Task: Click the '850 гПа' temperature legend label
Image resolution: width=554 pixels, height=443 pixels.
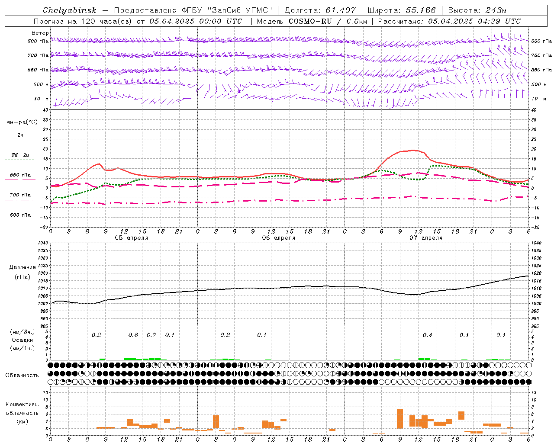Action: 20,175
